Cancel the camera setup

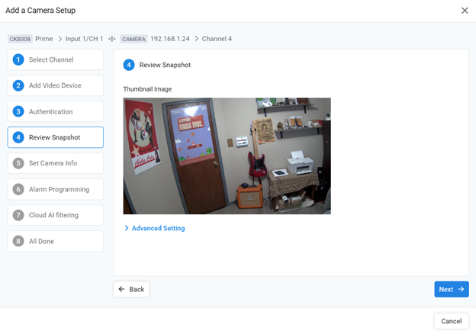[x=451, y=321]
